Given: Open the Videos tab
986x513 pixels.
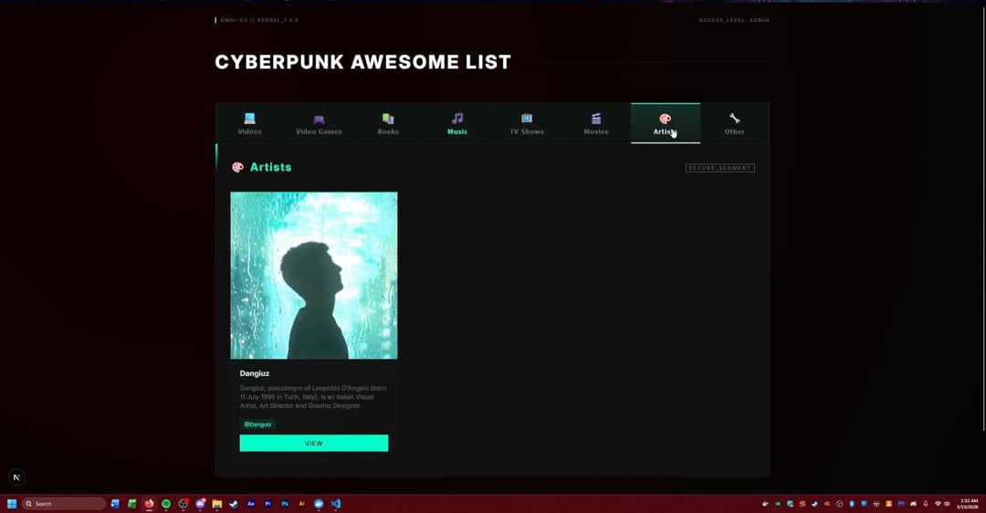Looking at the screenshot, I should [249, 124].
